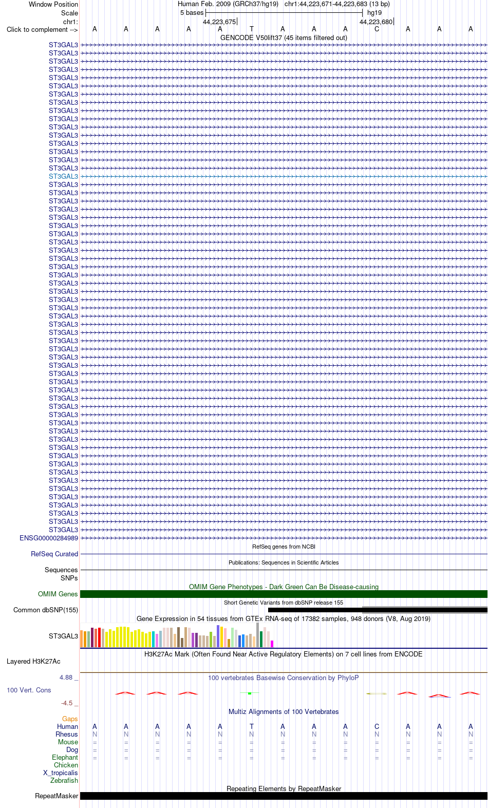The height and width of the screenshot is (808, 488).
Task: Open the OMIM Gene Phenotypes track title
Action: pos(284,587)
